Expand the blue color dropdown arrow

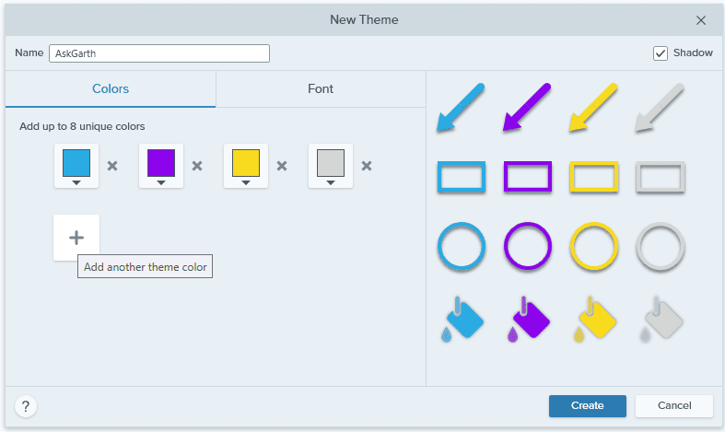[76, 183]
